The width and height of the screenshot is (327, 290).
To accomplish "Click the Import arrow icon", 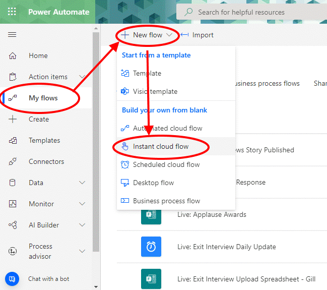I will pyautogui.click(x=184, y=35).
